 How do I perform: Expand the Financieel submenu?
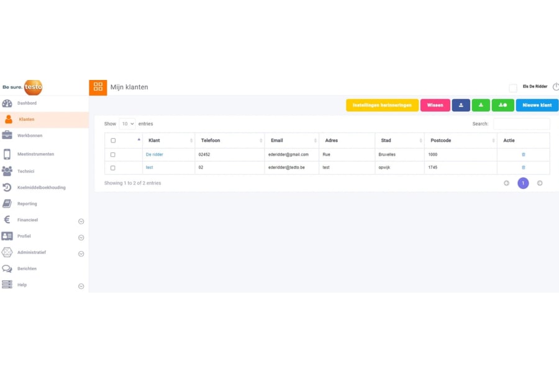click(x=81, y=221)
